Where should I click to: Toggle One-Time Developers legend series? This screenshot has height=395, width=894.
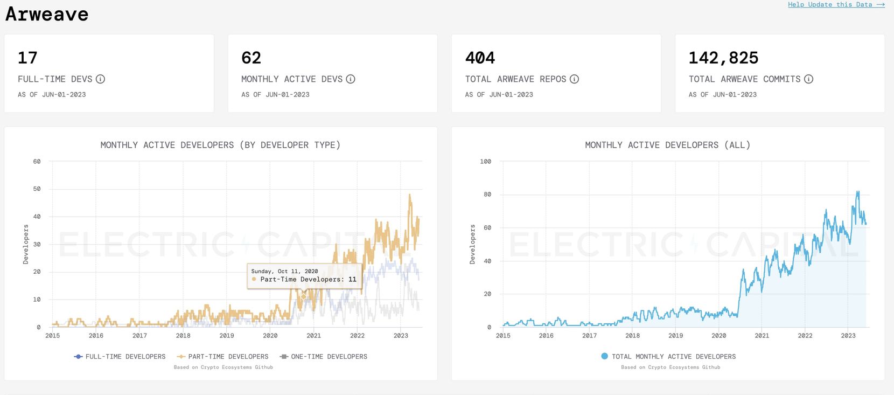tap(324, 357)
